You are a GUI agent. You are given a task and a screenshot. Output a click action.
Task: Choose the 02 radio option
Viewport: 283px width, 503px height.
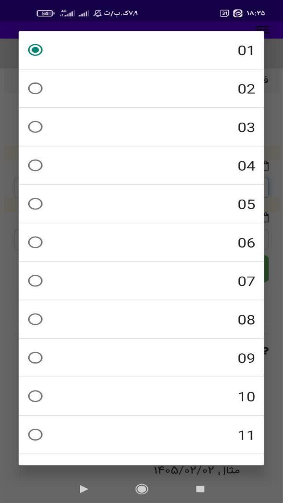[35, 88]
